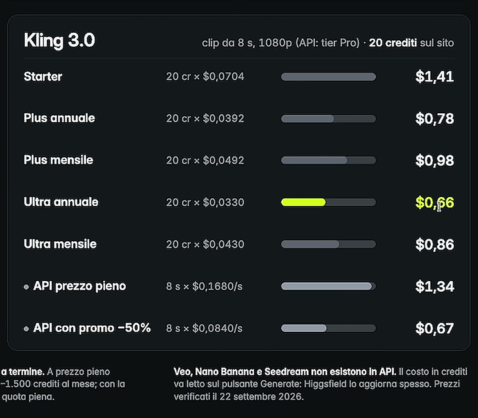Viewport: 478px width, 418px height.
Task: Click the $1,41 Starter price
Action: pos(435,77)
